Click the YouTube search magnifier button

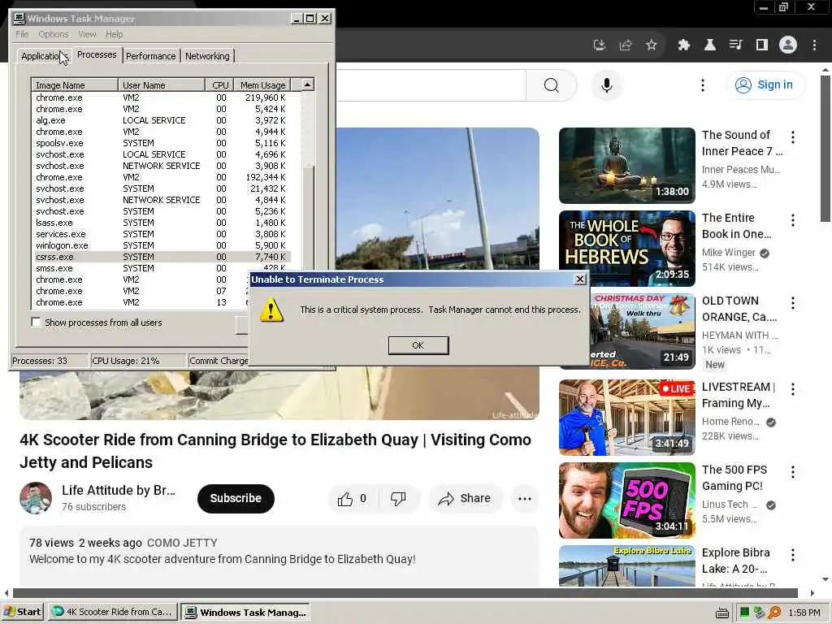pyautogui.click(x=552, y=85)
